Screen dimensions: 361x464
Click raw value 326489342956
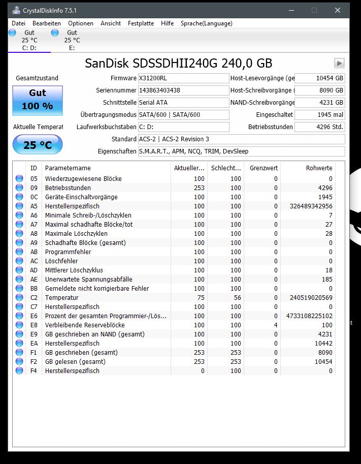311,206
